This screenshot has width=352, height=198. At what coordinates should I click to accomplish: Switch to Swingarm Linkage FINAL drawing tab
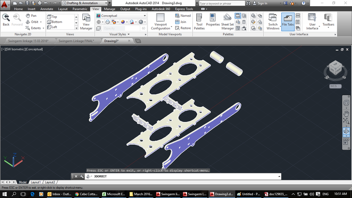point(77,40)
